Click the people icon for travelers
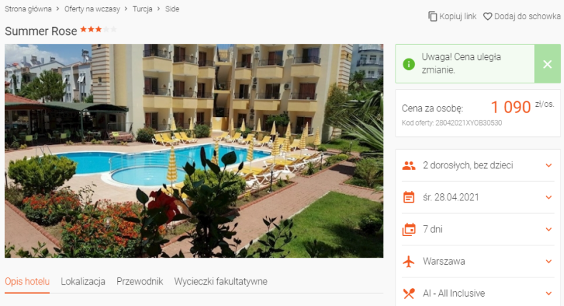The image size is (564, 306). (409, 165)
